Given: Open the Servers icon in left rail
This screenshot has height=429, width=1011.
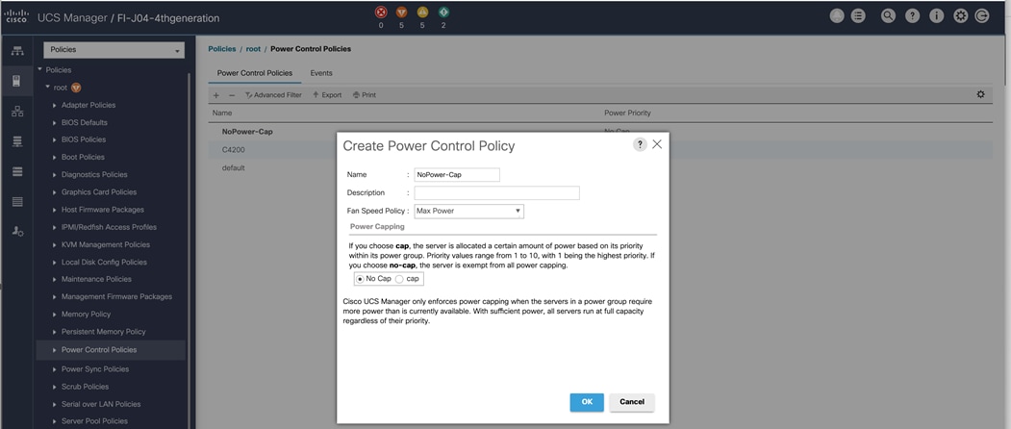Looking at the screenshot, I should (17, 81).
